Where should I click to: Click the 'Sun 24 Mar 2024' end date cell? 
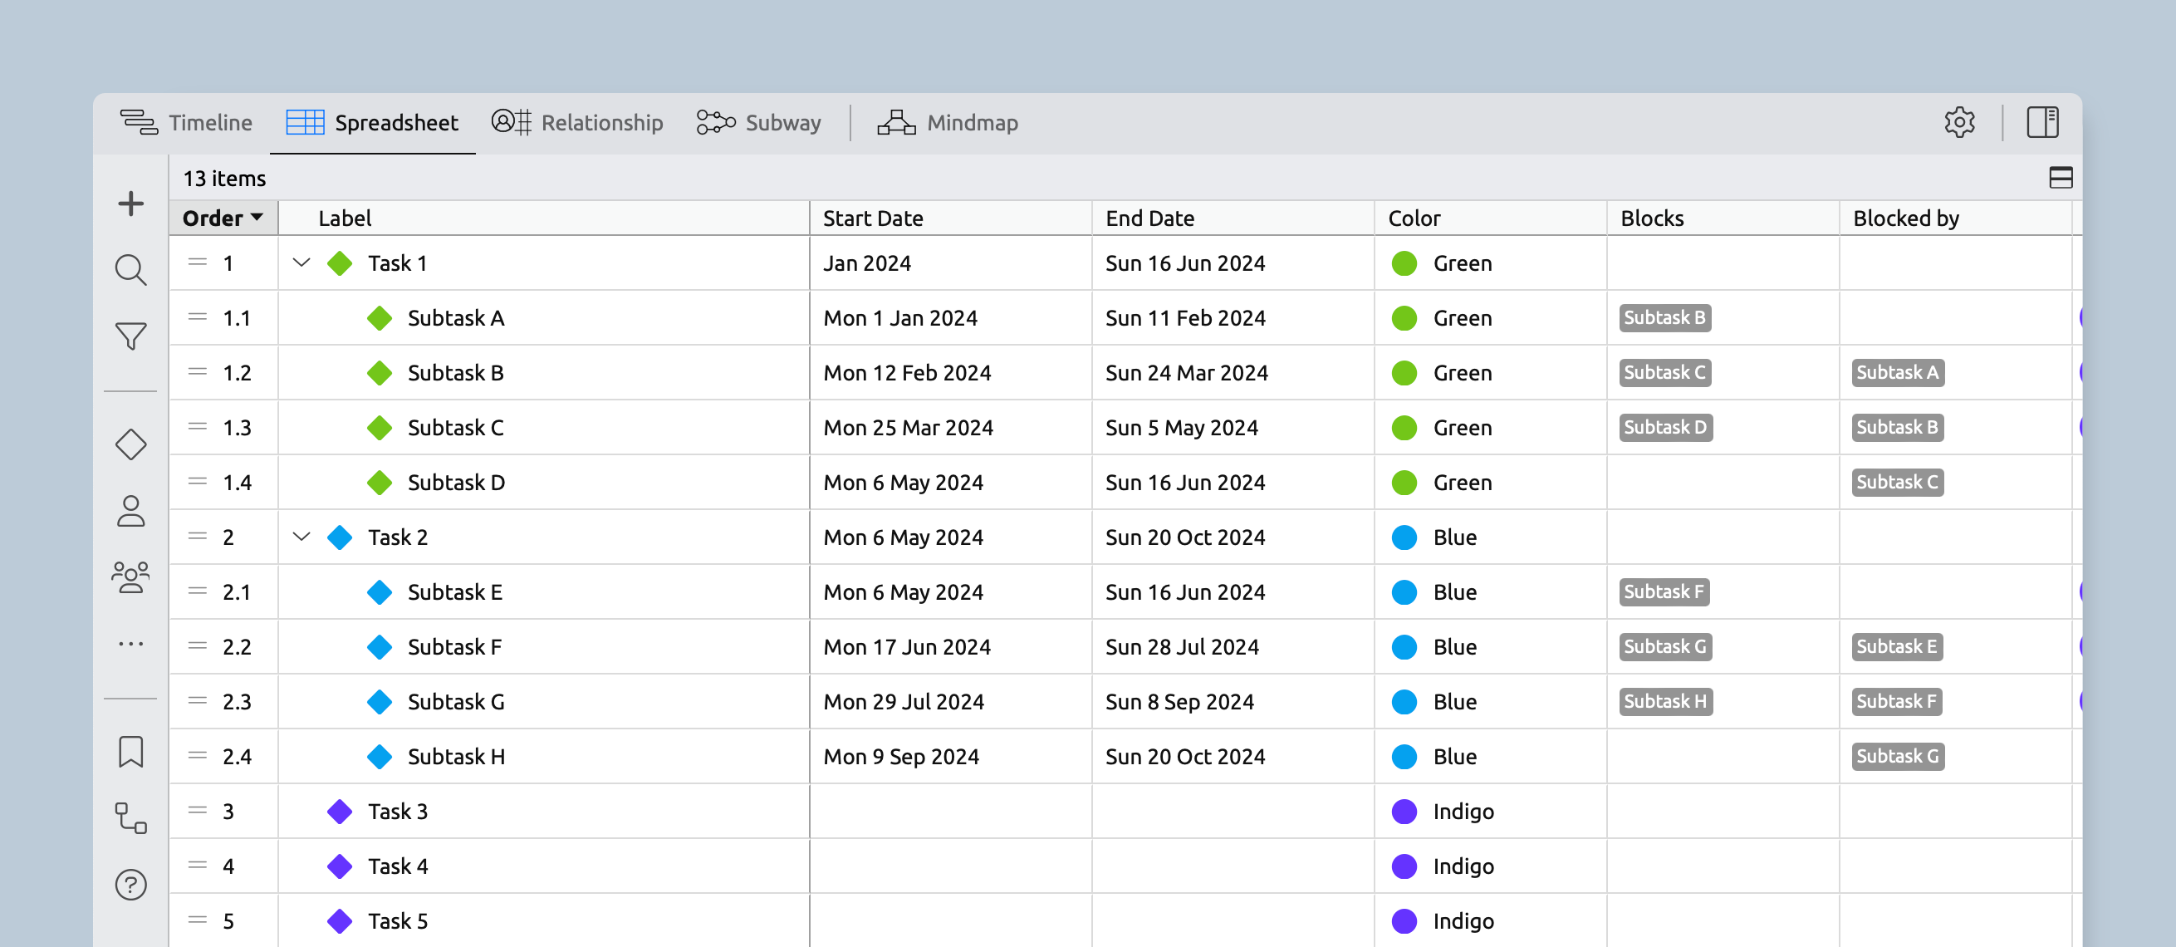pyautogui.click(x=1233, y=372)
